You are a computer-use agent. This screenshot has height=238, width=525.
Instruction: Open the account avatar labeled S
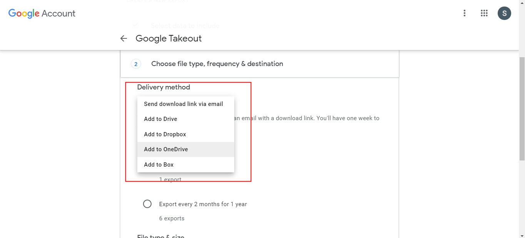[x=504, y=13]
